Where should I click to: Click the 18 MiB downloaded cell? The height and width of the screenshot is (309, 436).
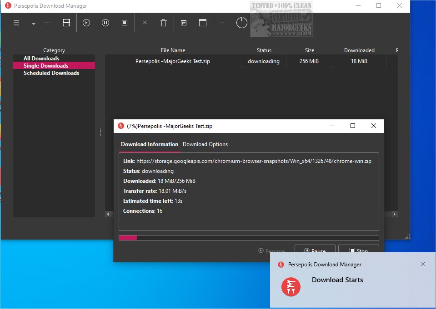(x=359, y=61)
